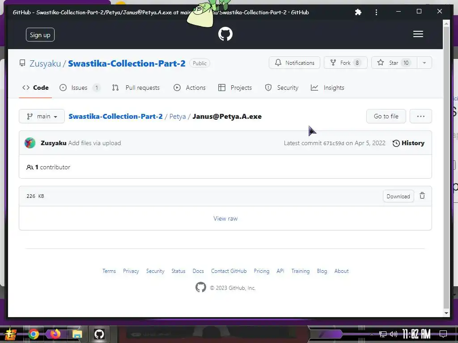Open the Docs footer link
The image size is (458, 343).
[198, 271]
